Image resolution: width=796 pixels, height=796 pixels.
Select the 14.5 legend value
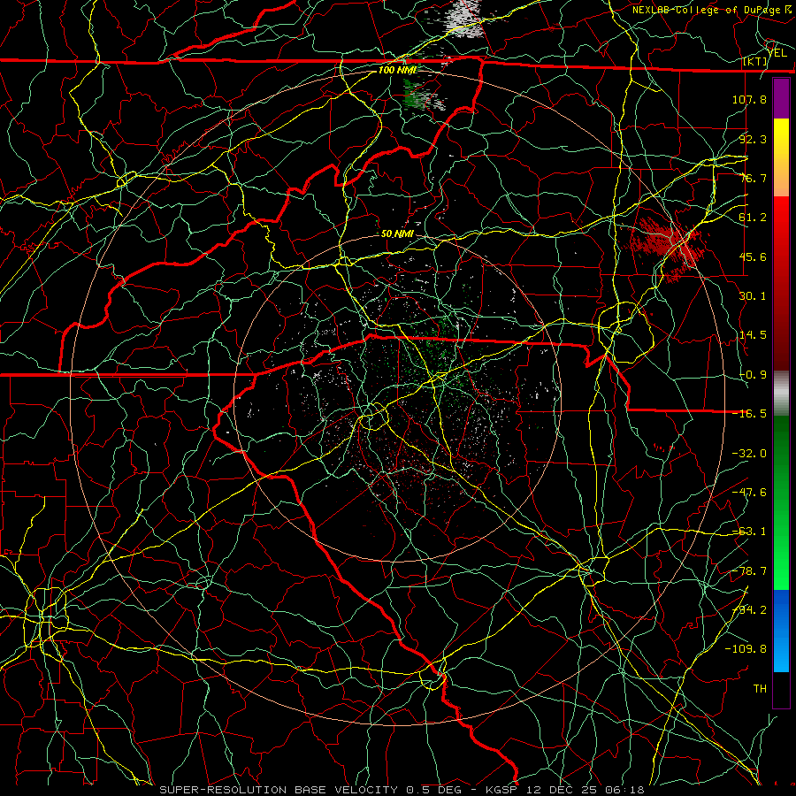point(753,335)
